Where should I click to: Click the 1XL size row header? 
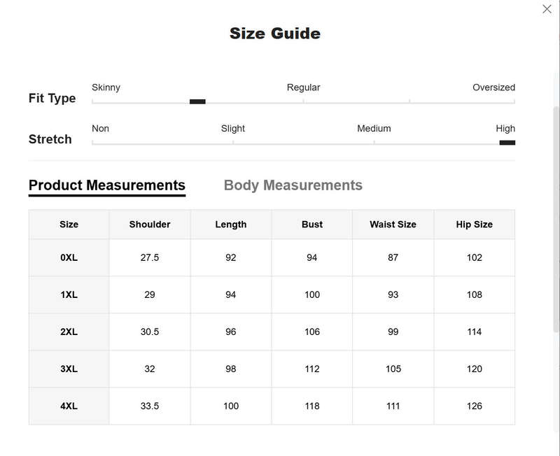[69, 294]
